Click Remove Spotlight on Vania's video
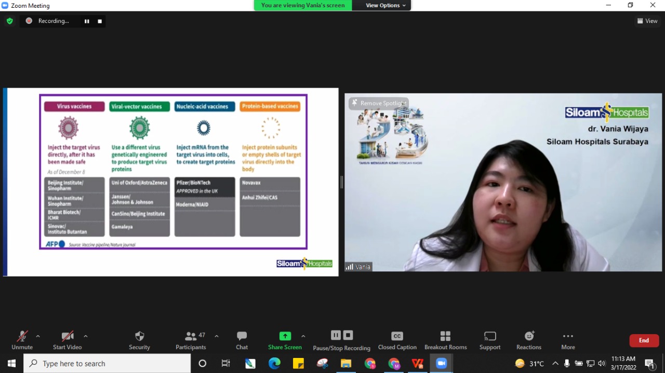Screen dimensions: 665x373 (x=379, y=103)
